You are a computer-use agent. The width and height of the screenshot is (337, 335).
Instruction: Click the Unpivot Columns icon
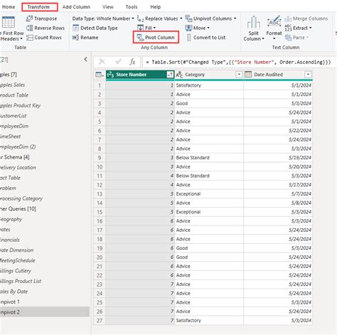pyautogui.click(x=188, y=18)
